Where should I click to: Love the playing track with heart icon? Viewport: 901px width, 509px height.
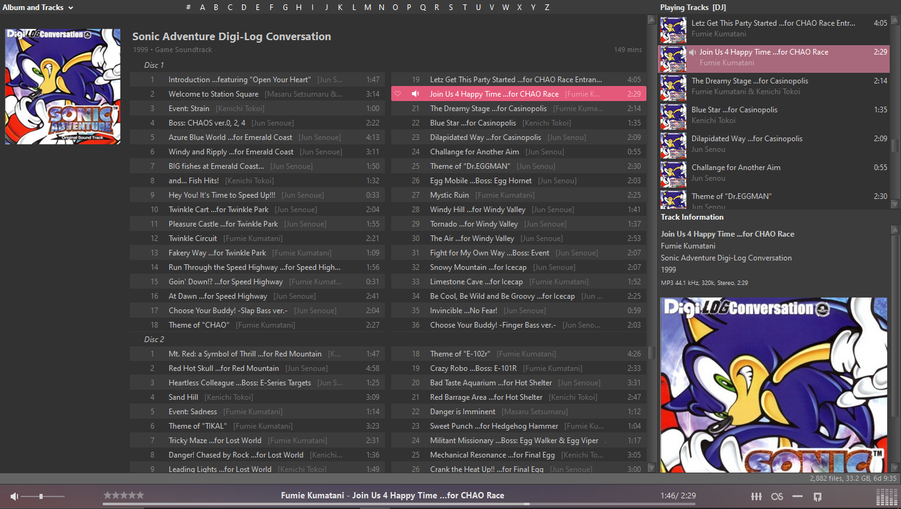[x=398, y=94]
